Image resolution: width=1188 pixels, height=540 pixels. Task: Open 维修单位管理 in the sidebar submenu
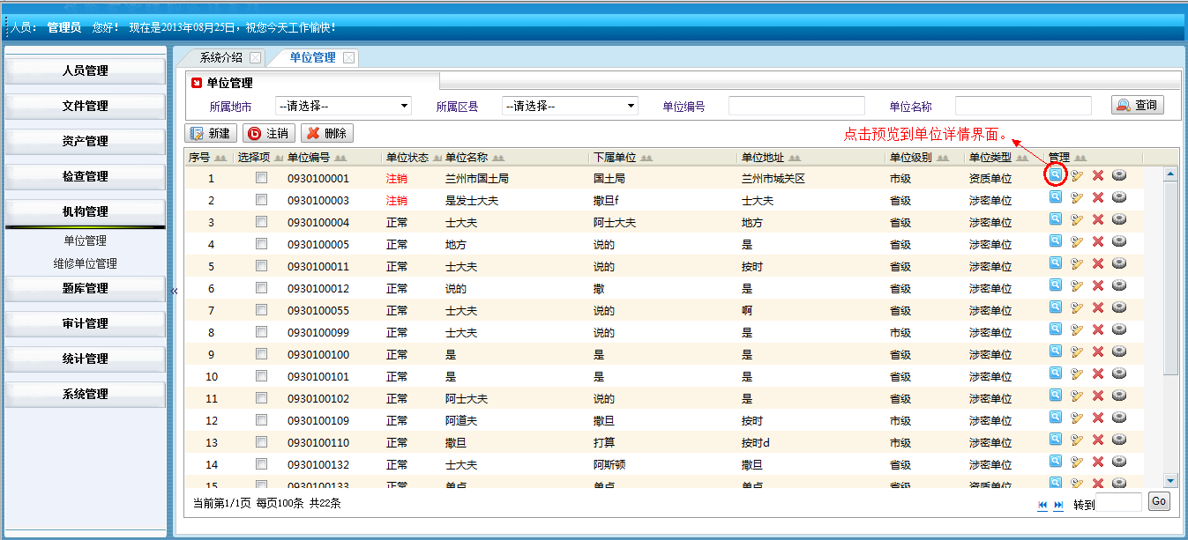pyautogui.click(x=85, y=263)
